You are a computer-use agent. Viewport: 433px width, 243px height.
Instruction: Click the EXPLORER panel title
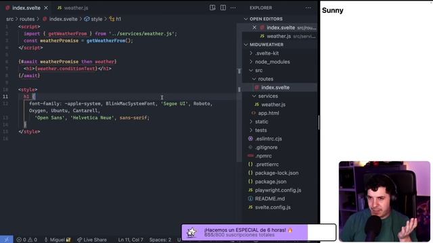pyautogui.click(x=260, y=7)
